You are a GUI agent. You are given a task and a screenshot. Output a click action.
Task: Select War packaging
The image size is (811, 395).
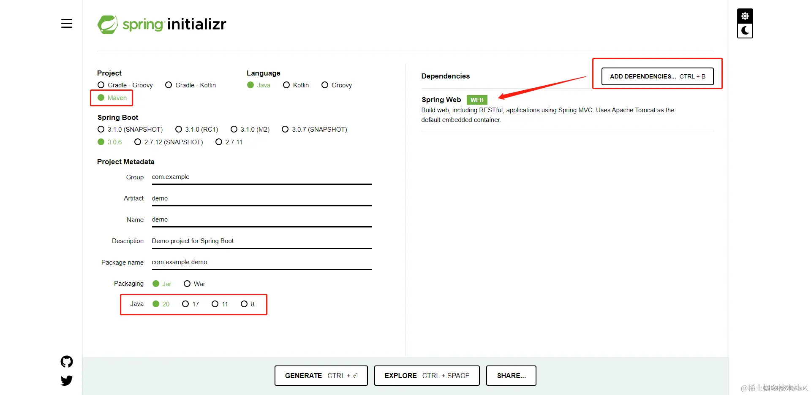pos(194,284)
